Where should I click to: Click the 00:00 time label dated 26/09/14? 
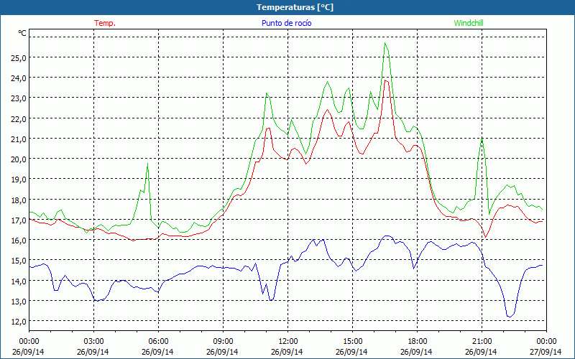[x=29, y=342]
